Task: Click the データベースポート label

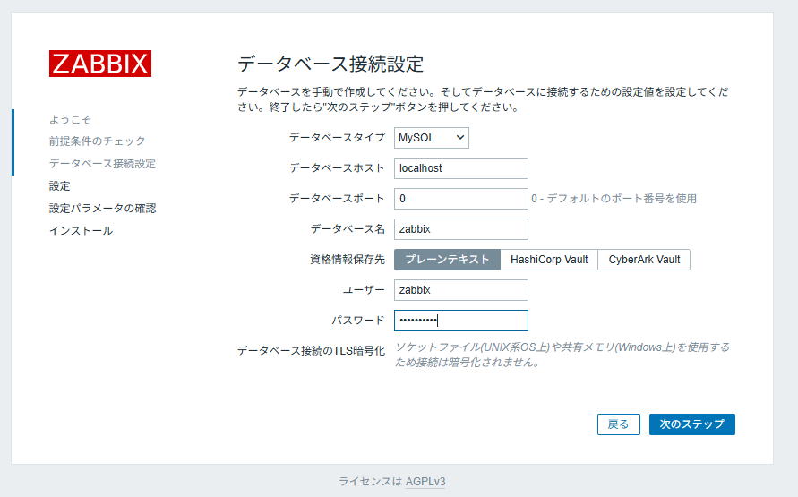Action: click(x=337, y=199)
